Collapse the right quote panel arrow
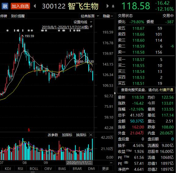This screenshot has width=176, height=173. pyautogui.click(x=115, y=93)
